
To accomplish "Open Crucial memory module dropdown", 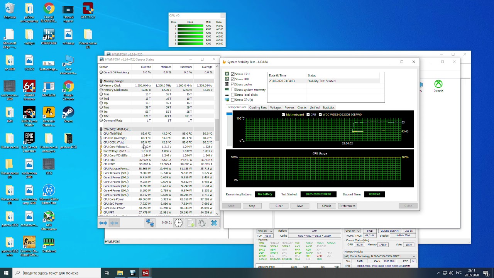I will coord(380,256).
